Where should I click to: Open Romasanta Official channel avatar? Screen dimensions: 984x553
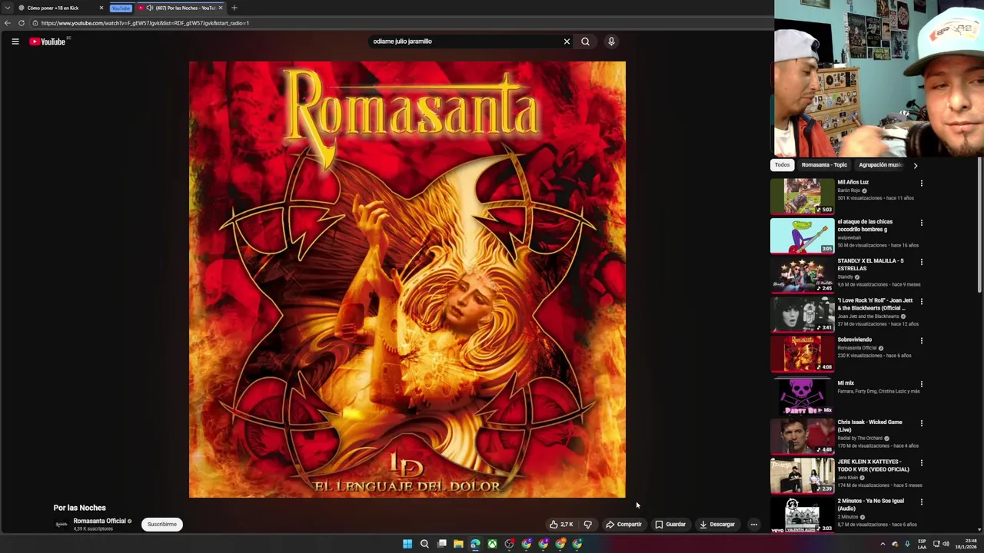[61, 525]
